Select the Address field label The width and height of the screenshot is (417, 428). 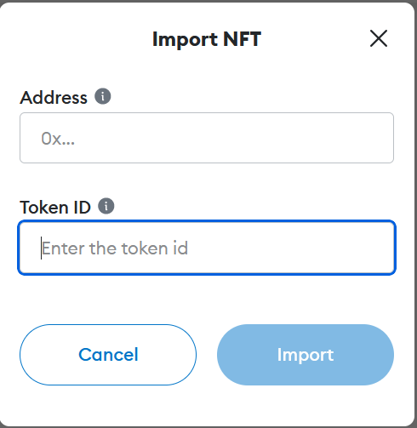[54, 98]
